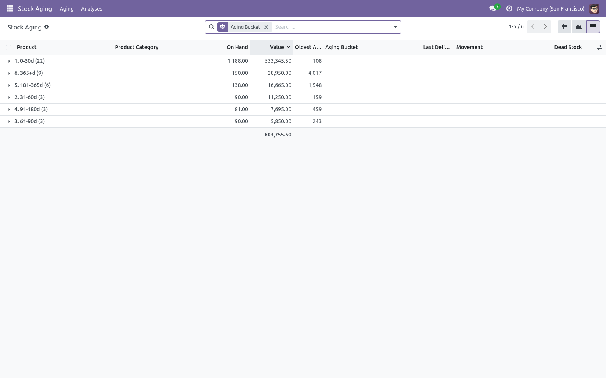Screen dimensions: 606x378
Task: Click the gear icon beside Stock Aging
Action: (x=47, y=27)
